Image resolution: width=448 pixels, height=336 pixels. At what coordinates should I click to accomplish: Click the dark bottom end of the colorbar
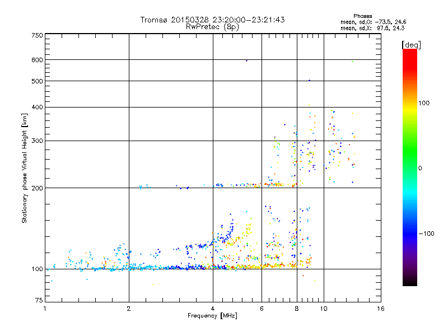410,282
